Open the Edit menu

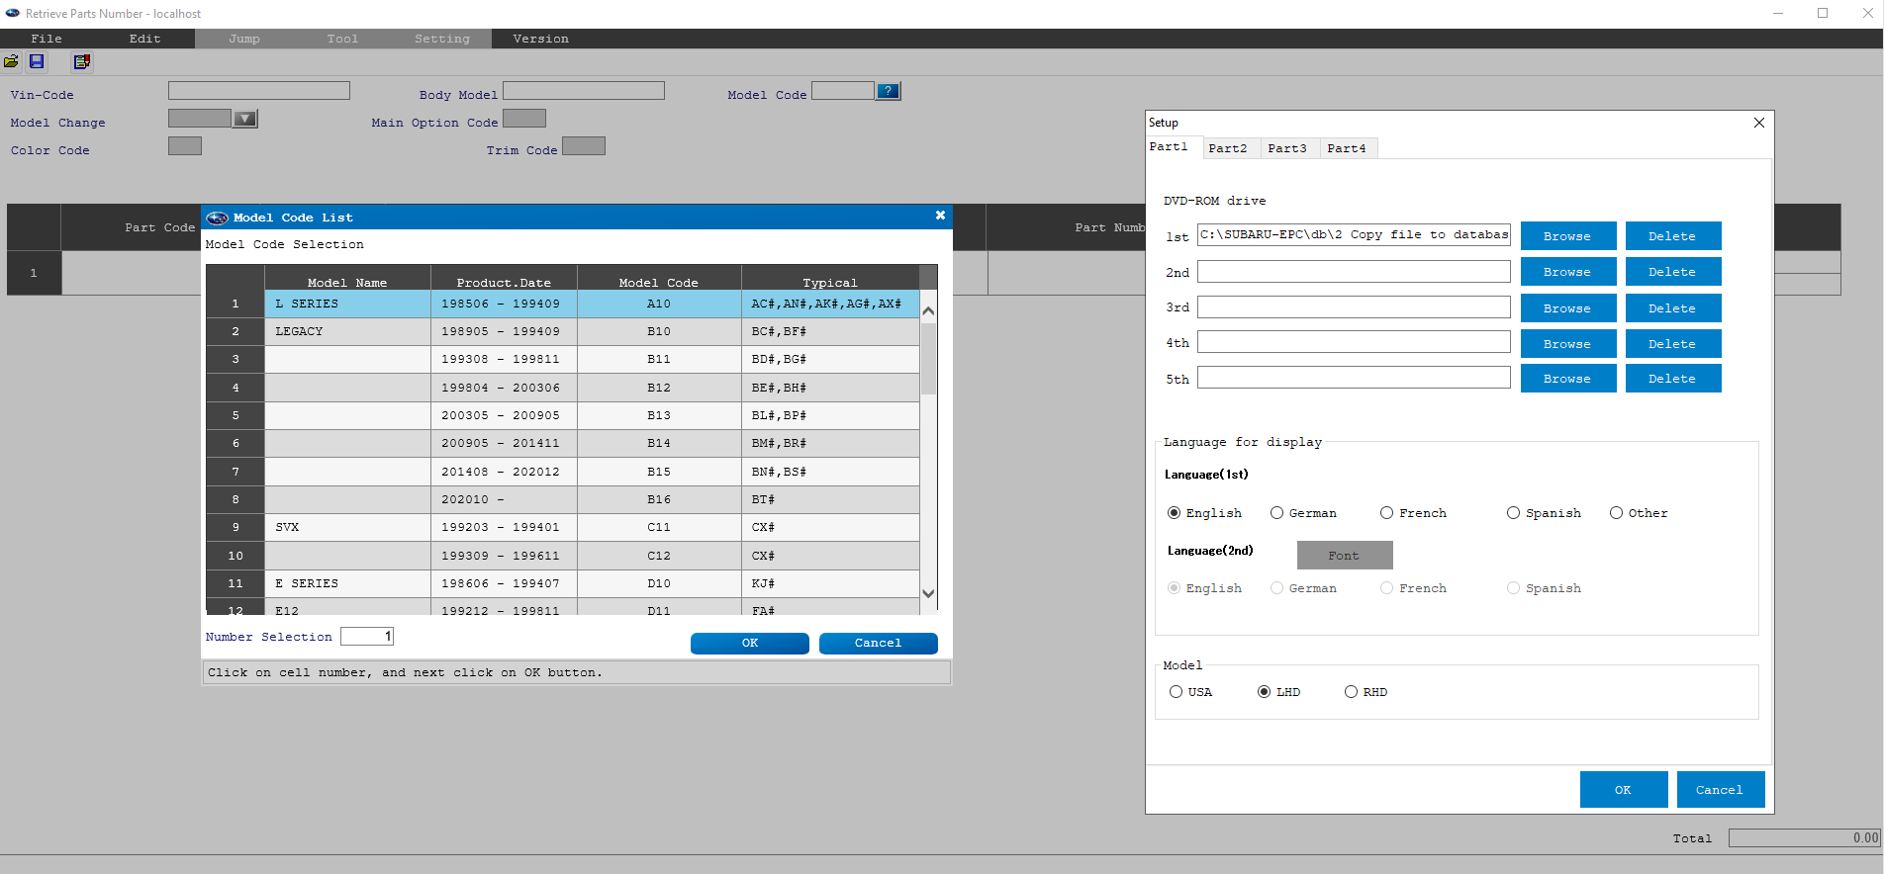click(x=144, y=39)
